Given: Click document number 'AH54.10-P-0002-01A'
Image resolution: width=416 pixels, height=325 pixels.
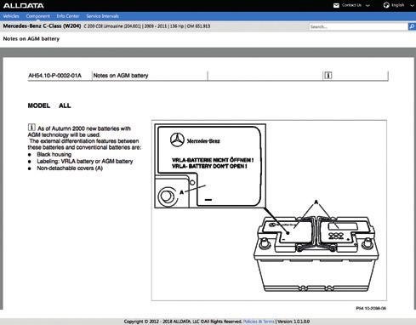Looking at the screenshot, I should pos(54,76).
